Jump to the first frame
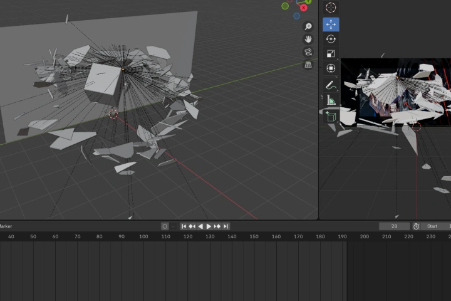Viewport: 451px width, 301px height. (184, 226)
